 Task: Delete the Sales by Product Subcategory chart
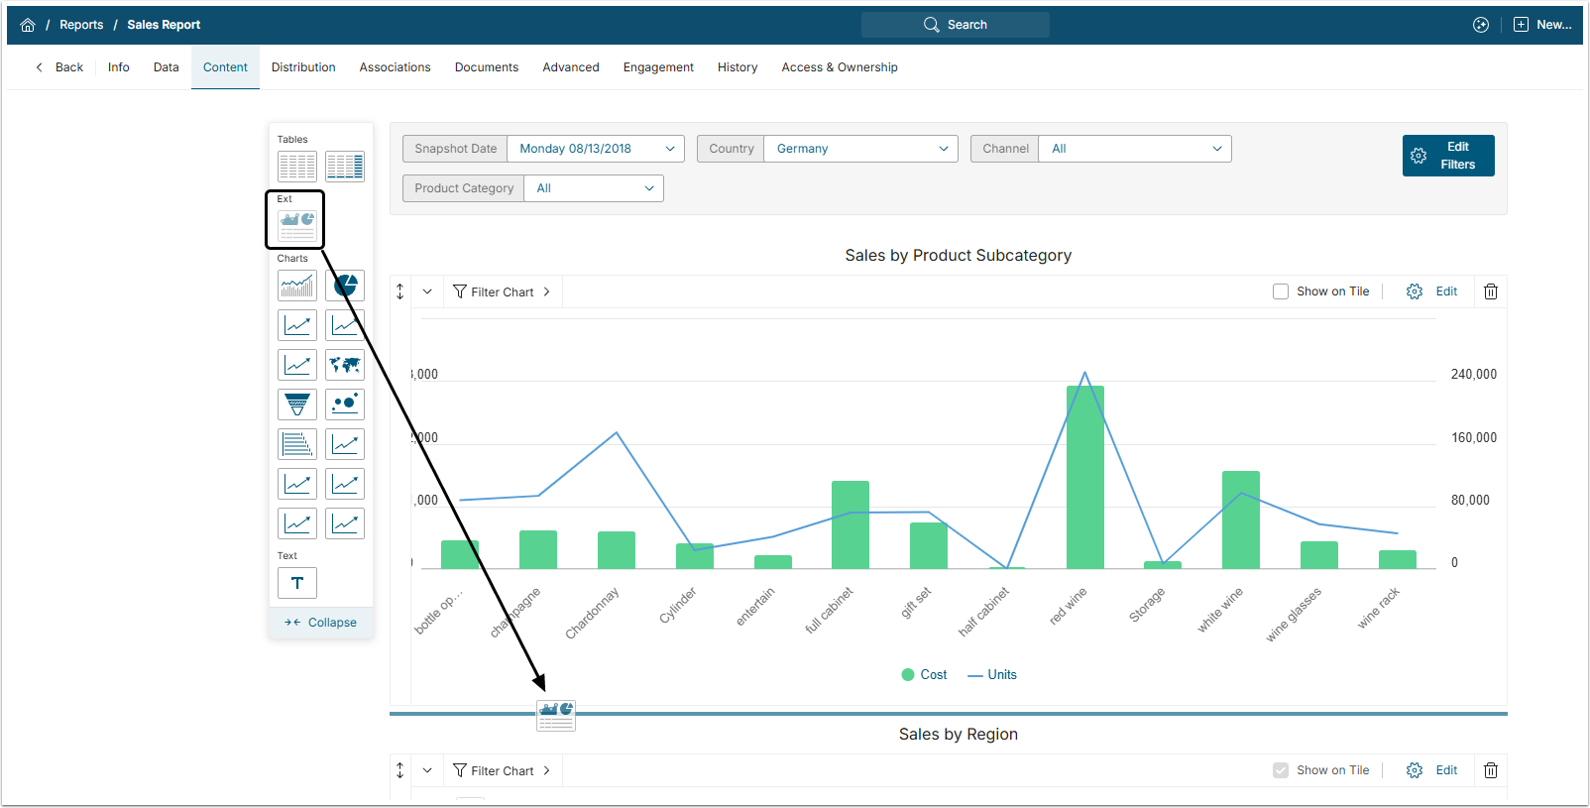(x=1490, y=291)
